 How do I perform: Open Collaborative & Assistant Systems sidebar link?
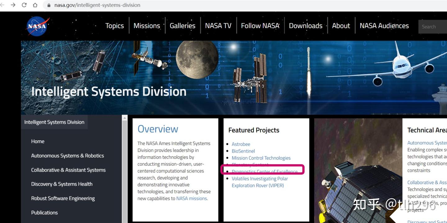pos(68,170)
